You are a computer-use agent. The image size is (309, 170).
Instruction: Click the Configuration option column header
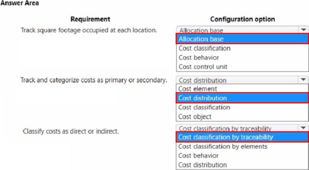242,19
